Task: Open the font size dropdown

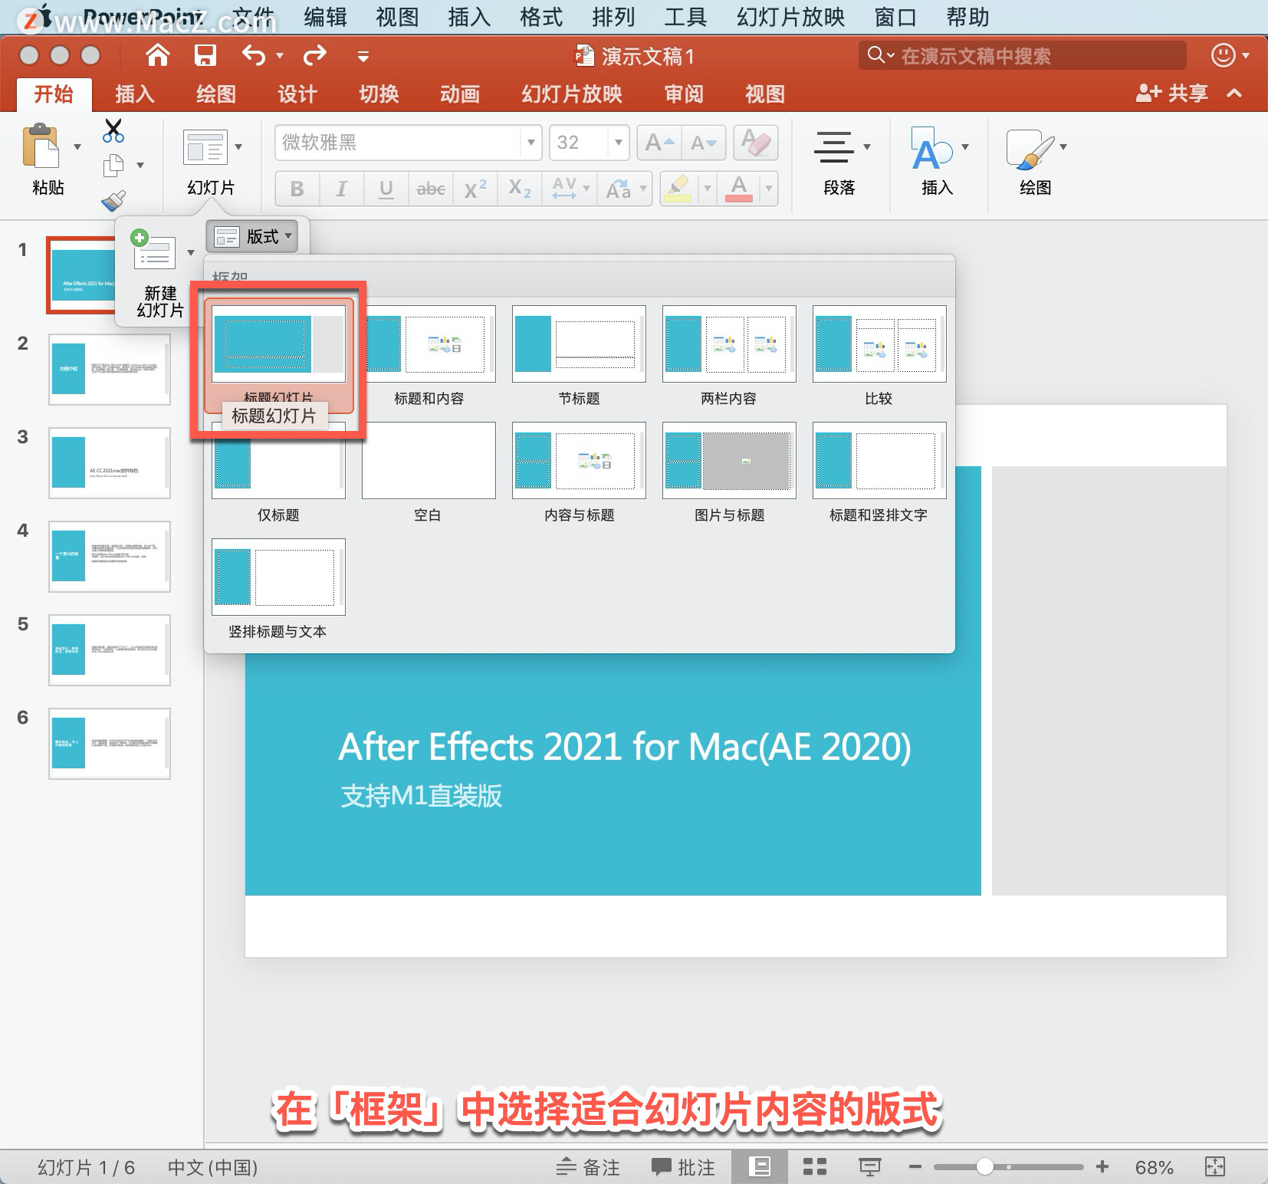Action: (618, 143)
